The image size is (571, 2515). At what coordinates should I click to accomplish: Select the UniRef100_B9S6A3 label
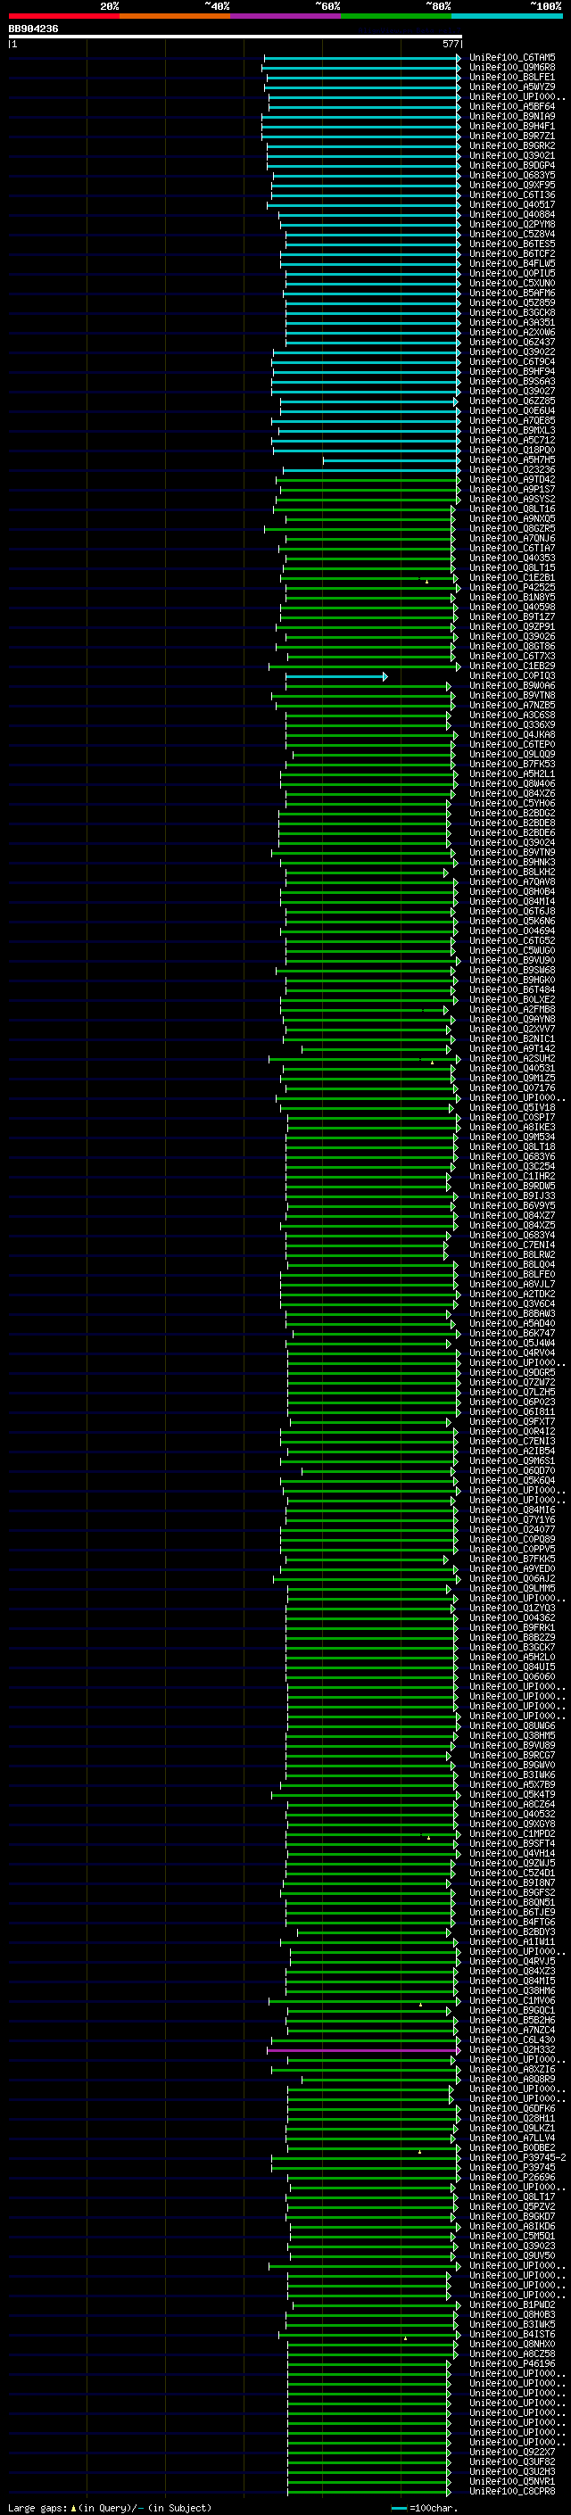tap(512, 382)
